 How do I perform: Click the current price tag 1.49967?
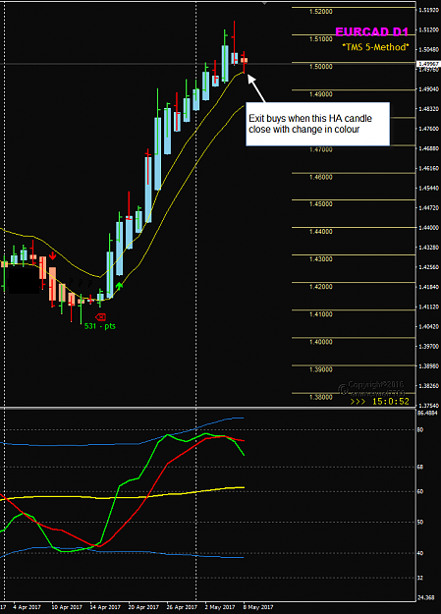(x=429, y=64)
